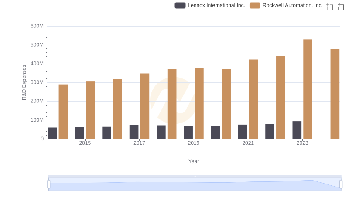Click inside the data zoom range preview

tap(195, 184)
